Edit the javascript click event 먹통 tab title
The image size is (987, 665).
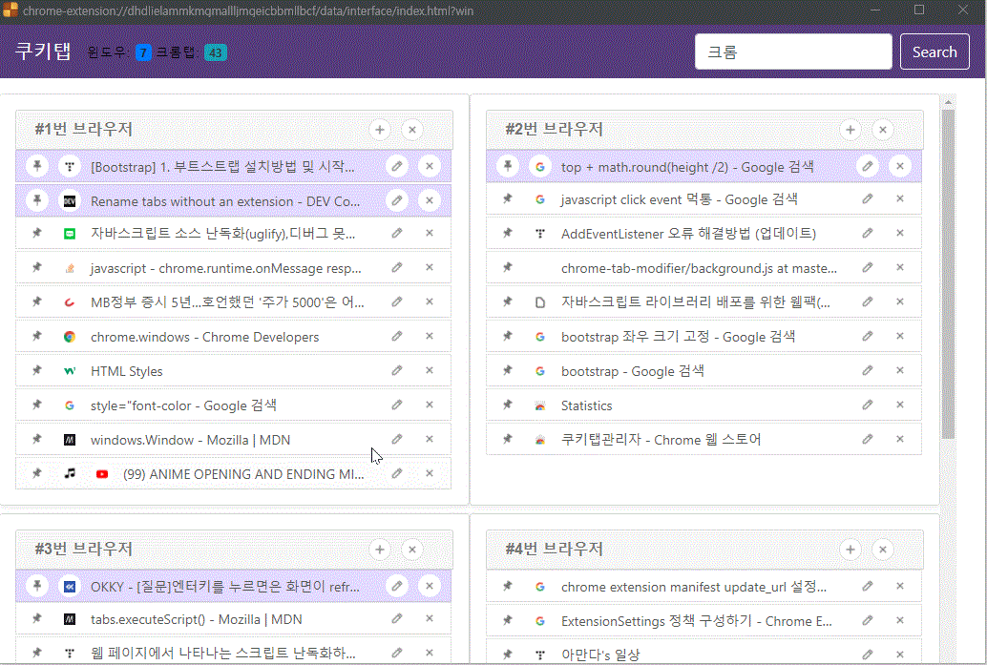(868, 198)
